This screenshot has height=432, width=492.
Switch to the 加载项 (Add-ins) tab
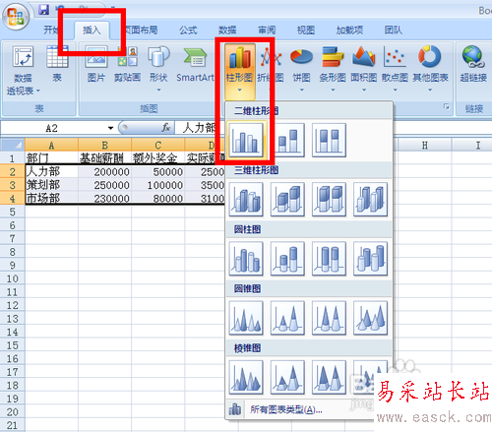(349, 31)
